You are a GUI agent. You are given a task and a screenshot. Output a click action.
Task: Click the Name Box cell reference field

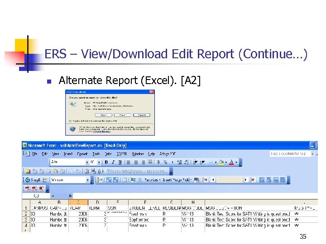[x=36, y=196]
